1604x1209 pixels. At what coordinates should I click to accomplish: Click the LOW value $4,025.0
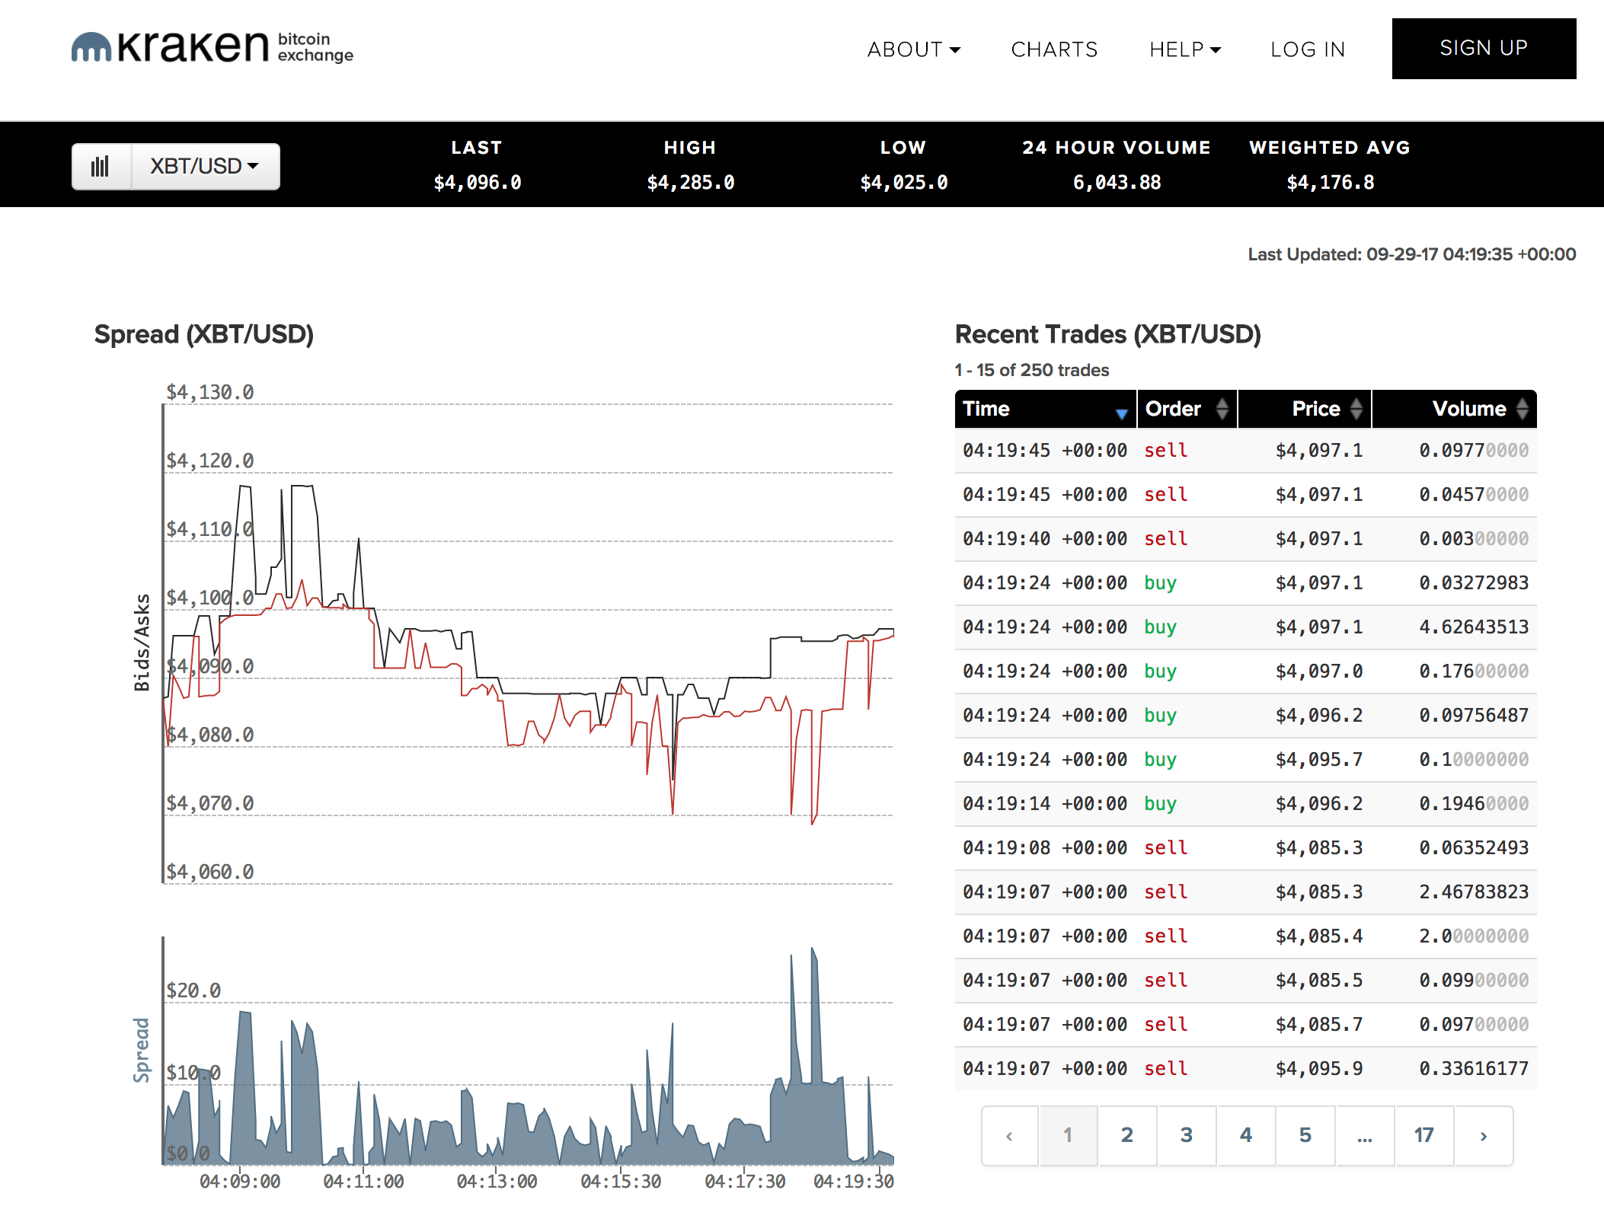pyautogui.click(x=904, y=183)
